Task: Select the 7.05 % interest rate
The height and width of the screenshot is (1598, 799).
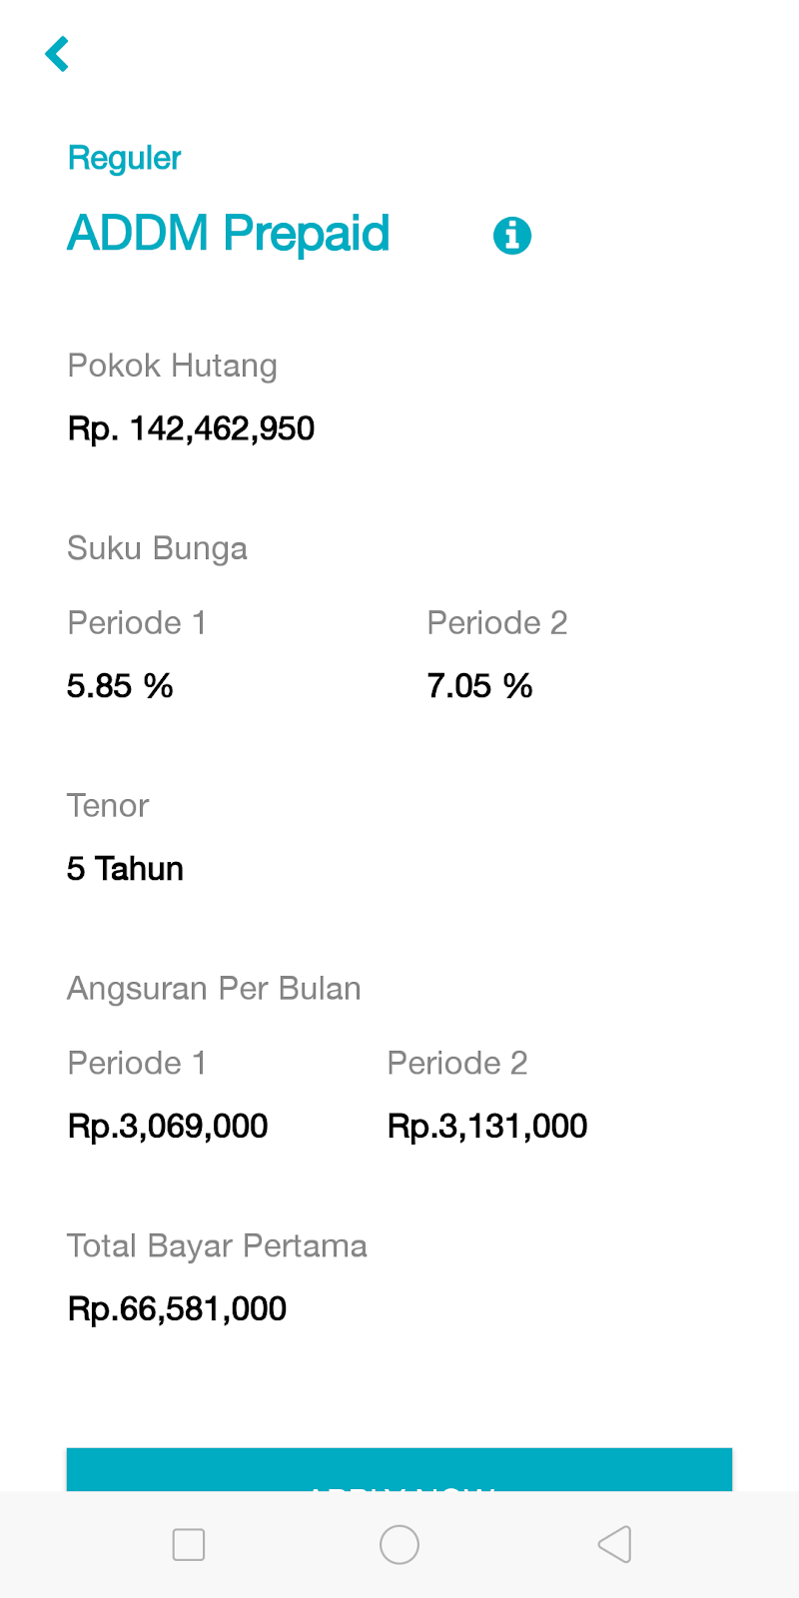Action: 479,686
